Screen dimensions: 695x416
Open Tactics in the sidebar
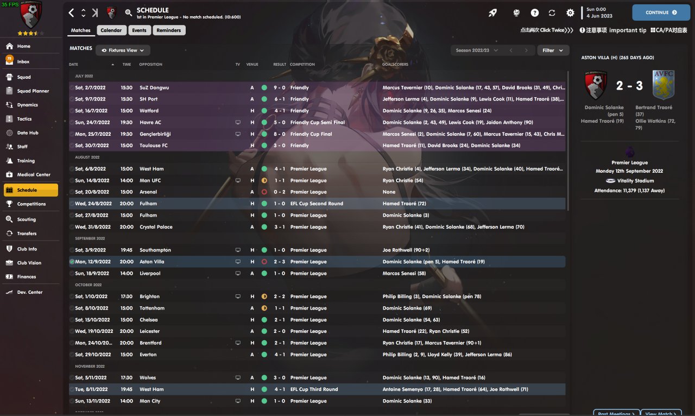pyautogui.click(x=24, y=119)
